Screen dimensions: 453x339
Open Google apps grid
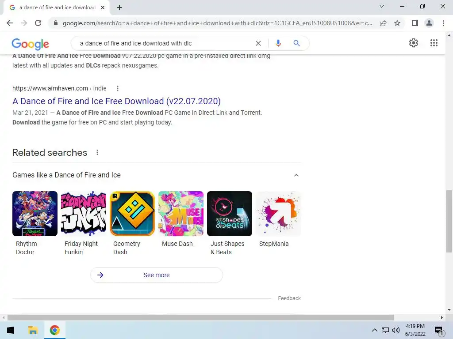click(434, 43)
